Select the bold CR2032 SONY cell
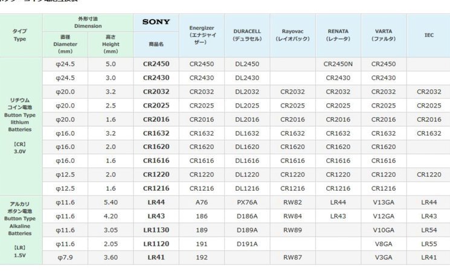450x271 pixels. 156,92
